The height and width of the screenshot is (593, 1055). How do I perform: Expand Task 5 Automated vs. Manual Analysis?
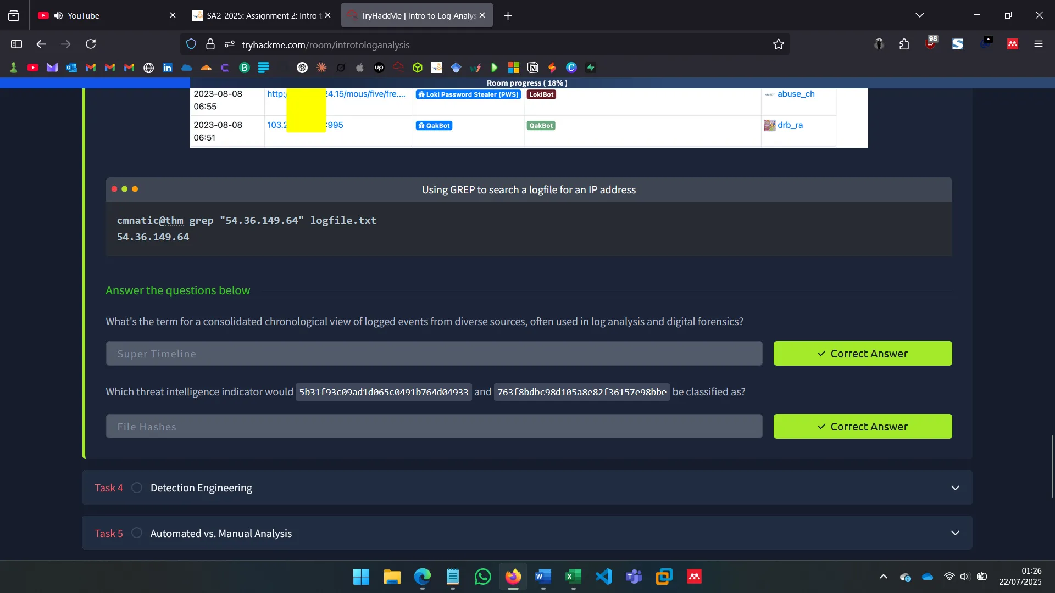tap(955, 533)
